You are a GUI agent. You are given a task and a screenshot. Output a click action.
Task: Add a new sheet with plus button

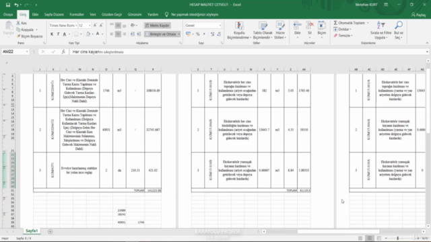click(x=50, y=231)
